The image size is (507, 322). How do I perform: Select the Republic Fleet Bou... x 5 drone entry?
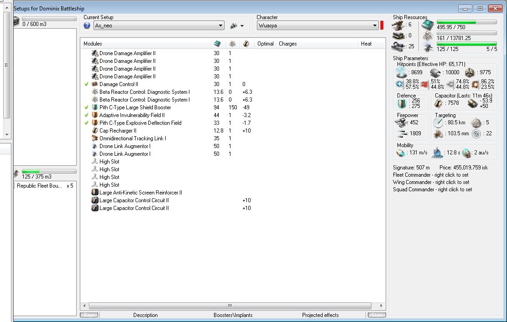45,186
